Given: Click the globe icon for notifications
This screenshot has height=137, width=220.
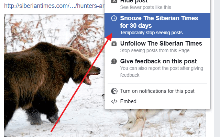Looking at the screenshot, I should (x=114, y=91).
